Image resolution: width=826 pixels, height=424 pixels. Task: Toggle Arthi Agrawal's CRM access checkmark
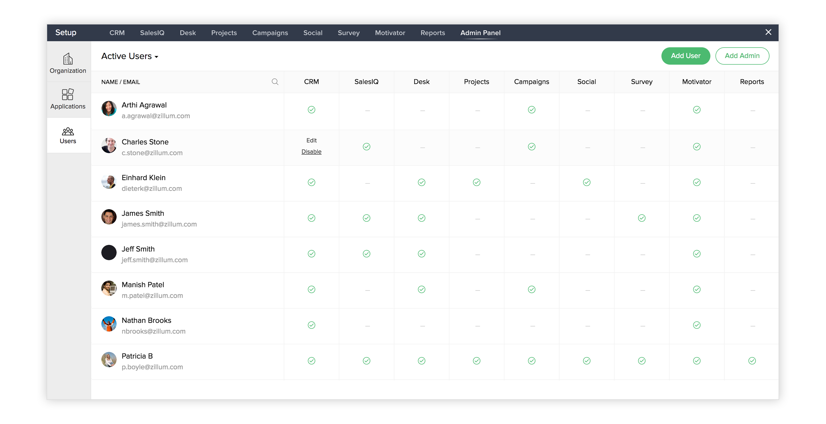click(311, 110)
